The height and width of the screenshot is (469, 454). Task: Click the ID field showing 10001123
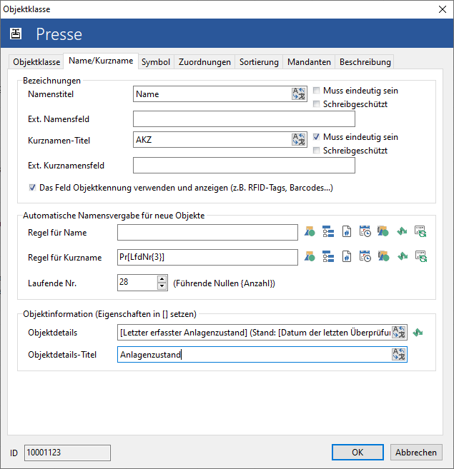67,453
